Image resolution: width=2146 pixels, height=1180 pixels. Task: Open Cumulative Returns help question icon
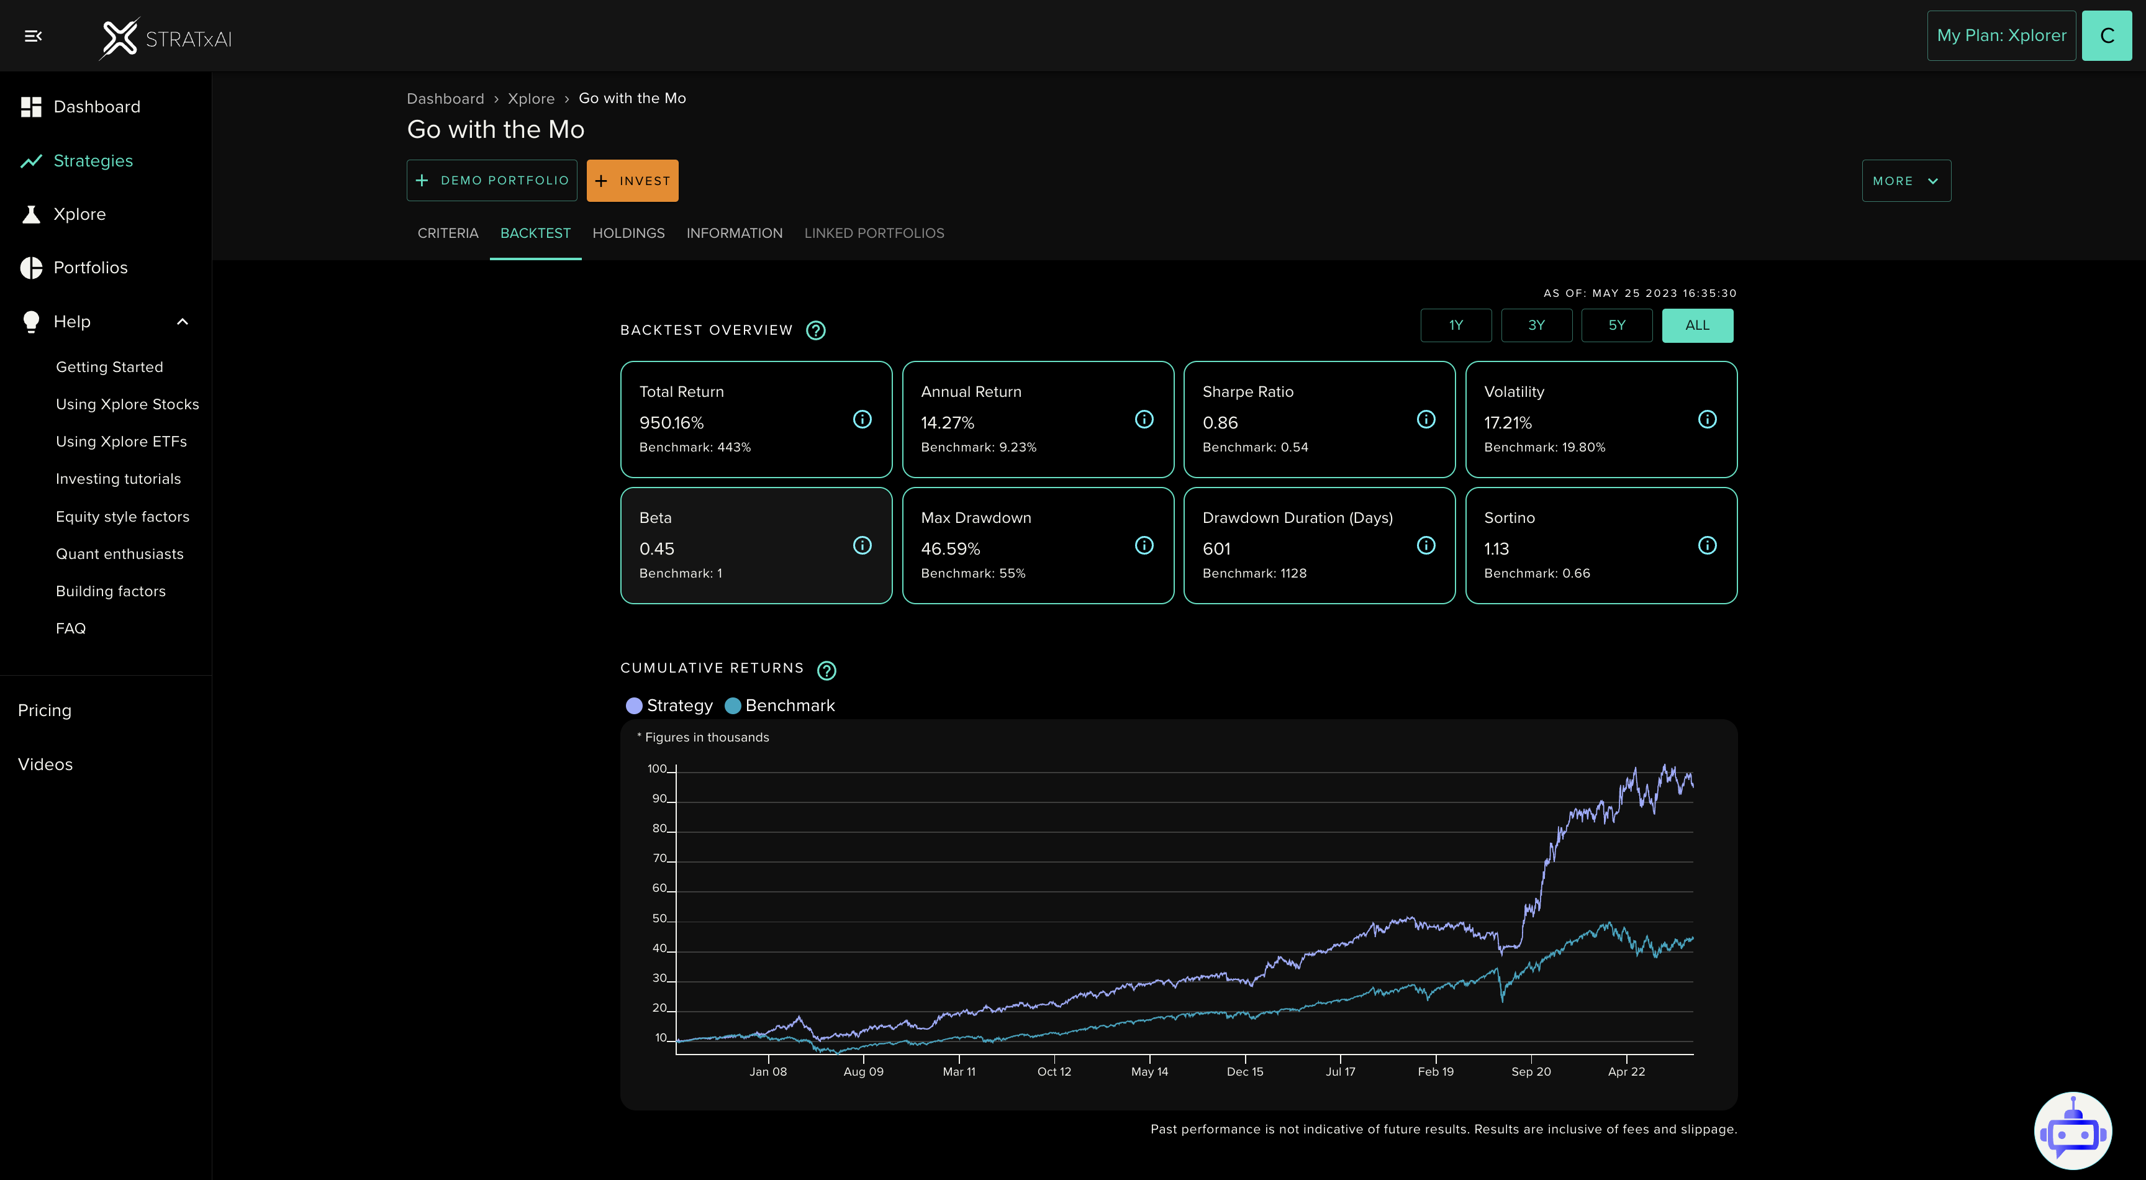pyautogui.click(x=826, y=670)
